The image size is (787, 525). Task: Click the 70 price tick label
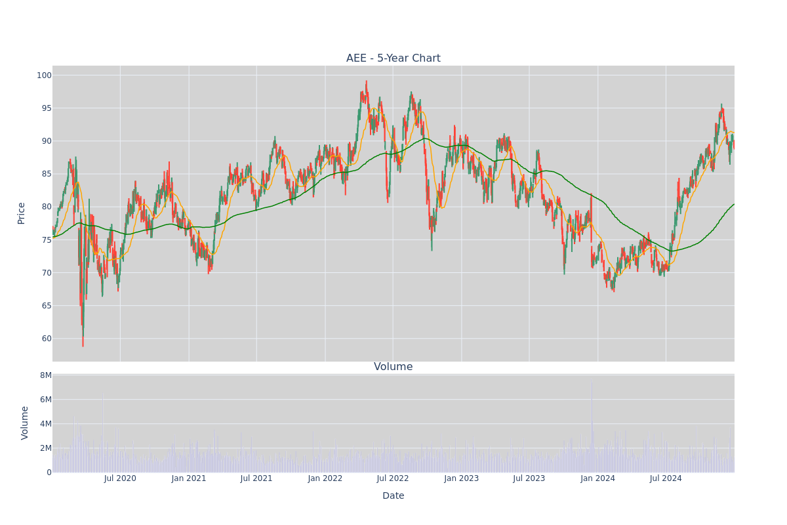(x=47, y=273)
